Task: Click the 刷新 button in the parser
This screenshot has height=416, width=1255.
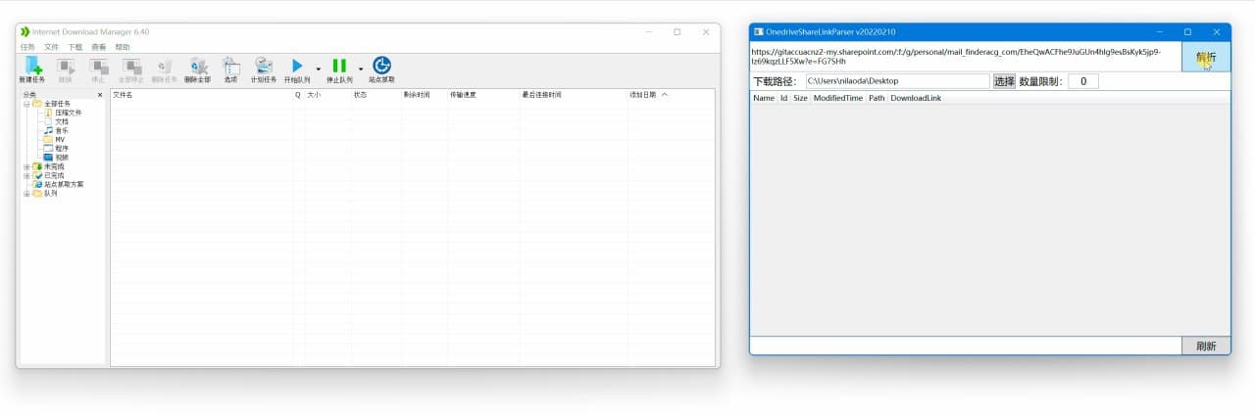Action: tap(1206, 346)
